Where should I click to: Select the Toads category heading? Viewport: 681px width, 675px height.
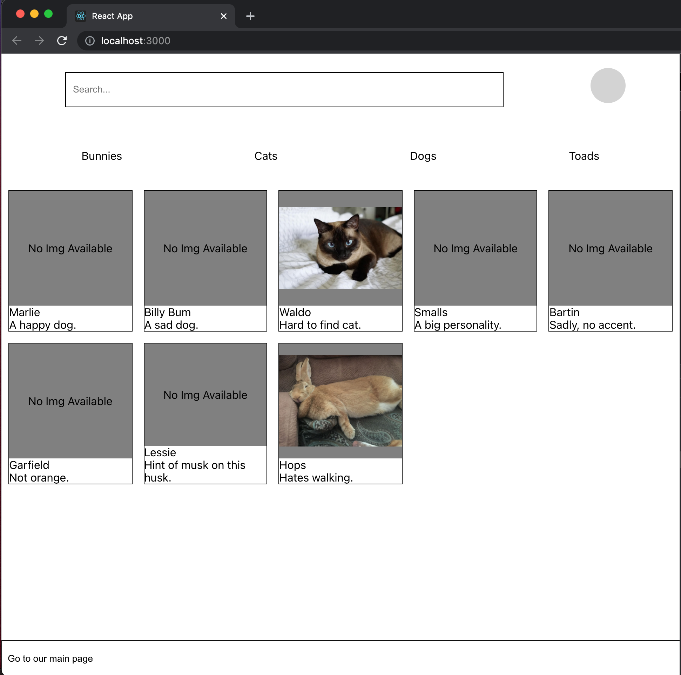pos(584,156)
